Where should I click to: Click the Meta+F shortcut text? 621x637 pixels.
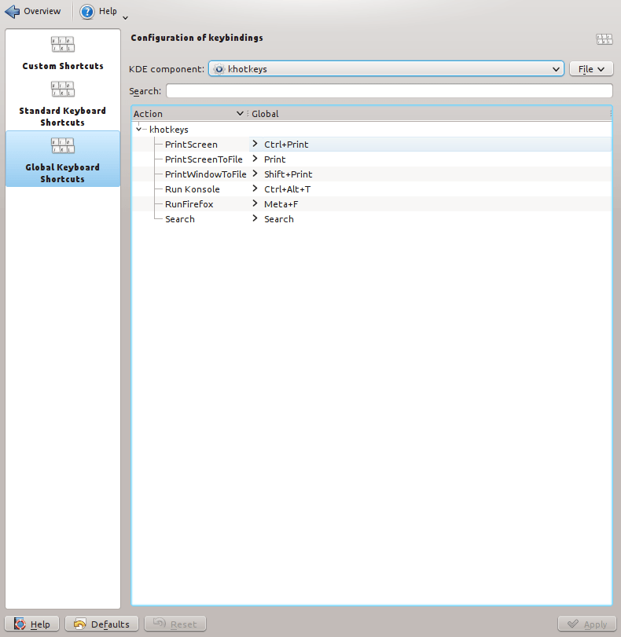click(281, 204)
